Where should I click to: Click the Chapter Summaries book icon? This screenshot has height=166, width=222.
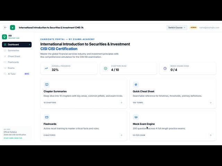point(47,84)
